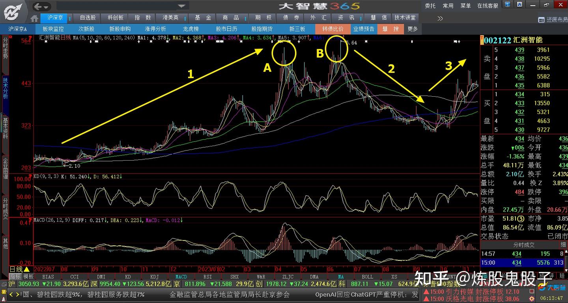Click the 汇洲智能 stock name header
This screenshot has height=303, width=568.
coord(528,40)
